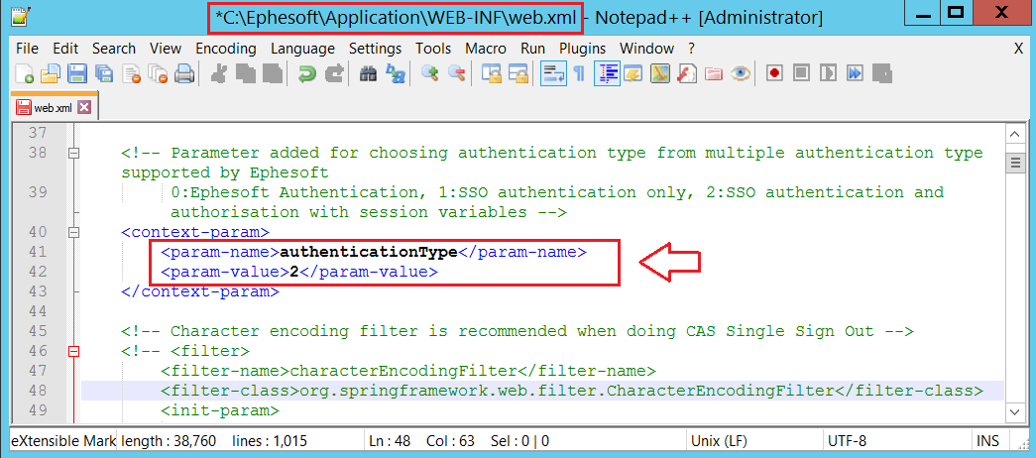The image size is (1036, 458).
Task: Toggle word wrap toolbar button
Action: click(552, 72)
